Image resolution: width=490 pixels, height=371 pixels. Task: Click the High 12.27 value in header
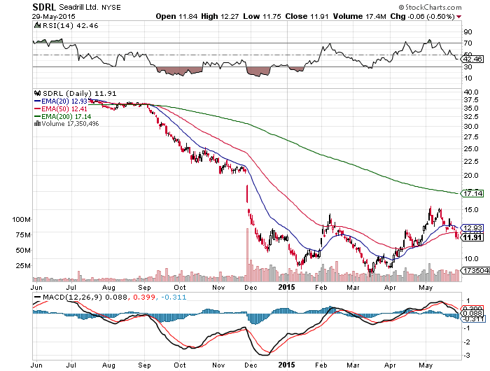220,16
